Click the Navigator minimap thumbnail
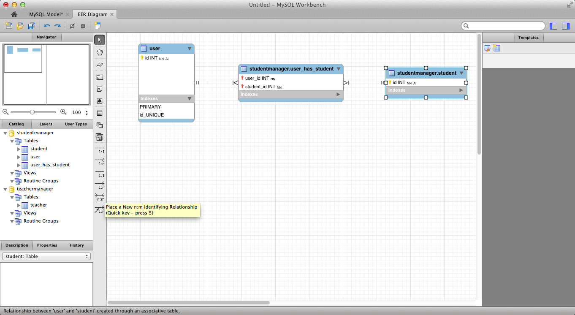575x315 pixels. pos(46,74)
